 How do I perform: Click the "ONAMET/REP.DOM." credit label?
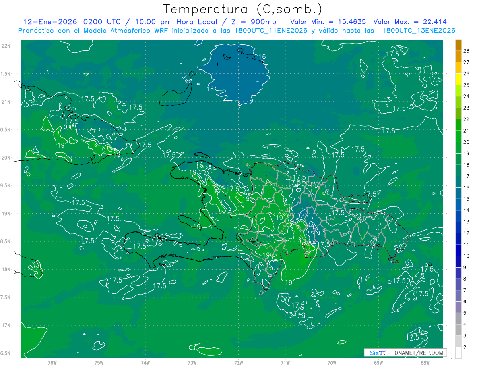point(419,353)
